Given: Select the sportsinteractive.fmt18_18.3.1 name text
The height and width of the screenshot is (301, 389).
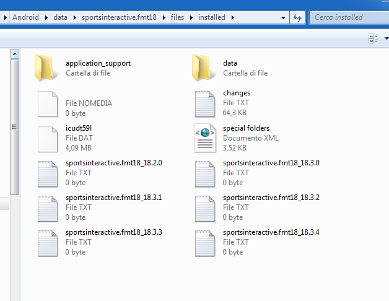Looking at the screenshot, I should click(x=113, y=198).
